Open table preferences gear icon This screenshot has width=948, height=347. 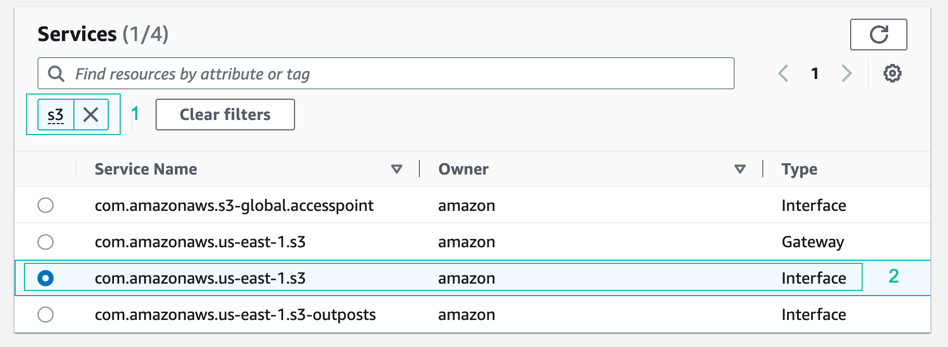892,74
